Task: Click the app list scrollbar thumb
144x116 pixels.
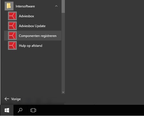Action: pos(63,6)
